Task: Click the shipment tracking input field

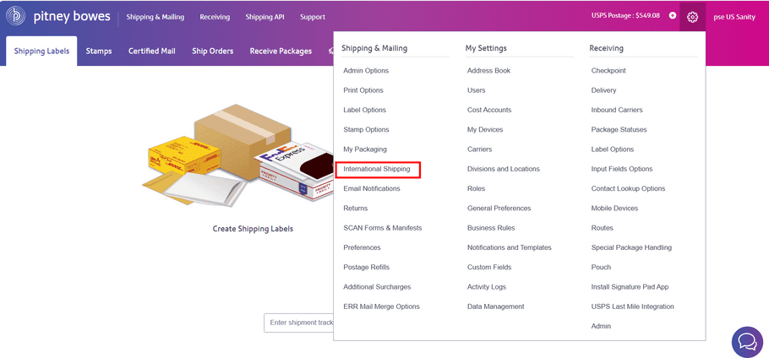Action: [x=298, y=323]
